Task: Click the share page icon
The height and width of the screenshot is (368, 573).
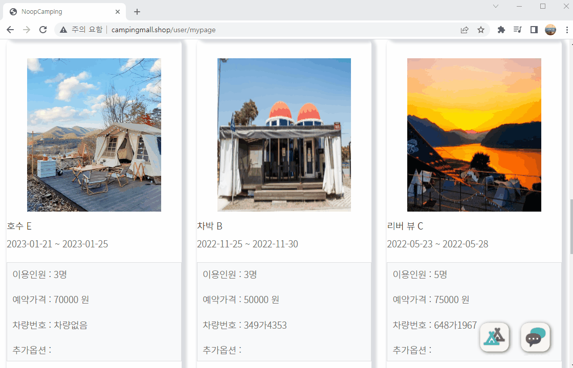Action: [465, 30]
